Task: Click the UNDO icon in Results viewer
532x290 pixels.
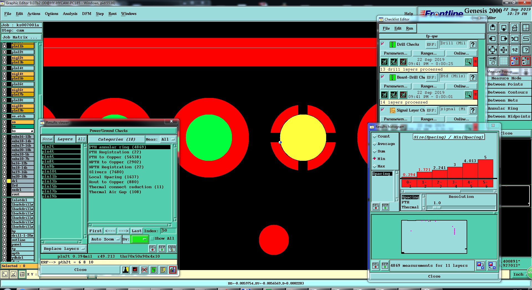Action: click(x=172, y=248)
